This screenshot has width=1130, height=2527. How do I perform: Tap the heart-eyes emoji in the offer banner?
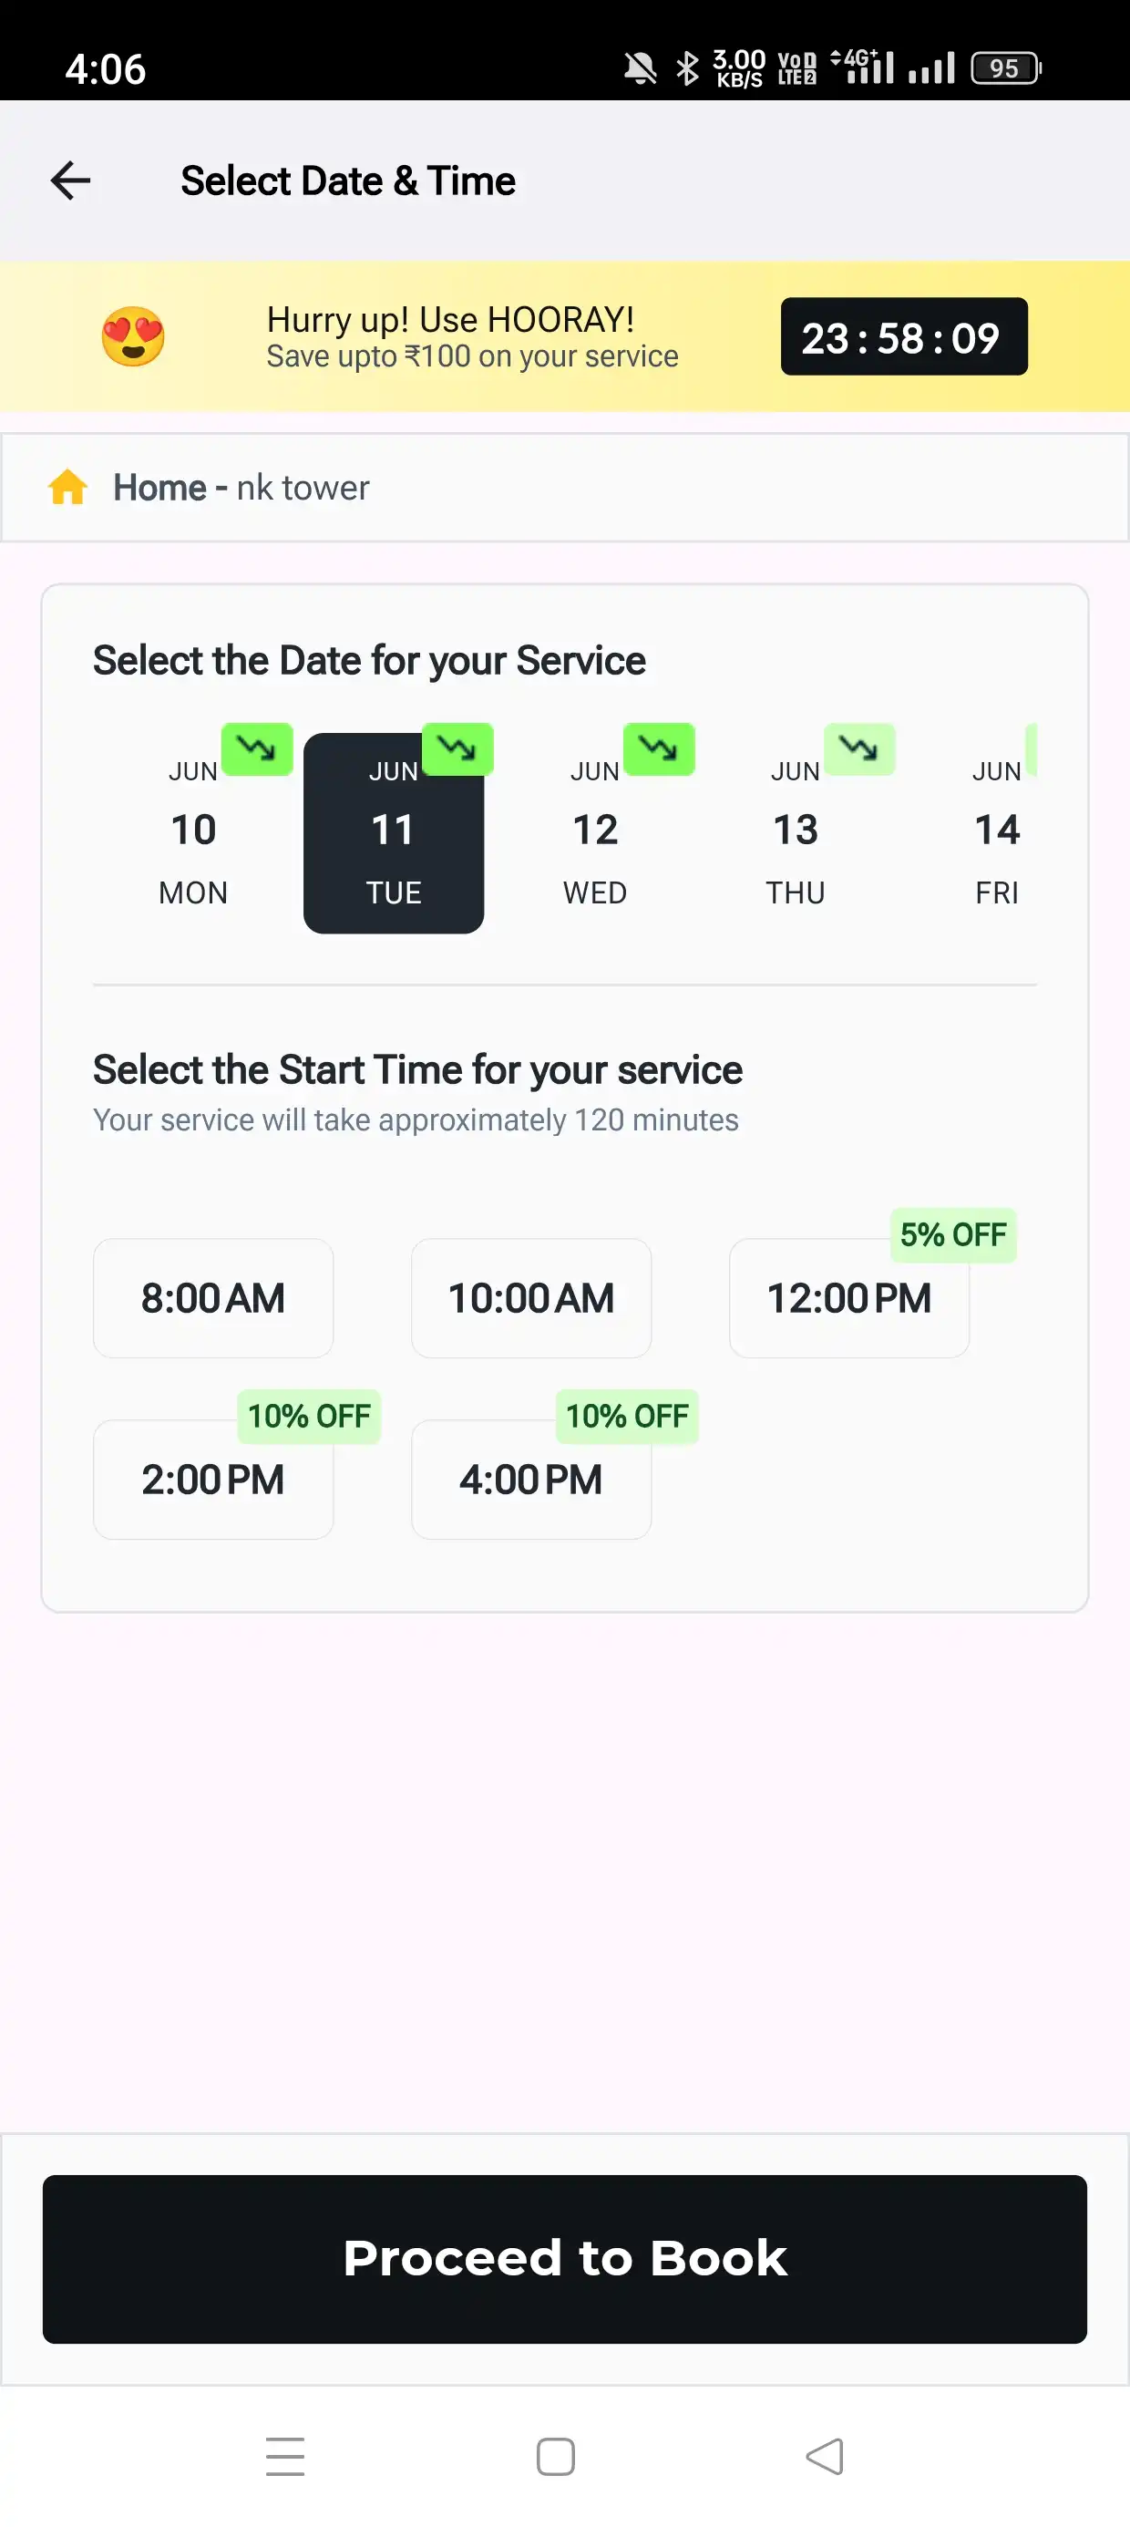133,336
